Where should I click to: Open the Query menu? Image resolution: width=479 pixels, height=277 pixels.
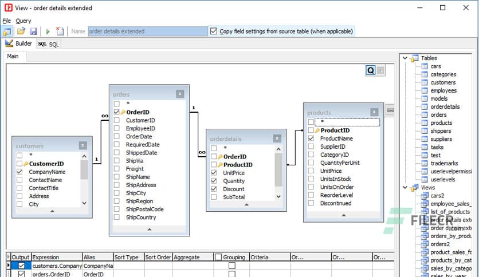pyautogui.click(x=23, y=21)
